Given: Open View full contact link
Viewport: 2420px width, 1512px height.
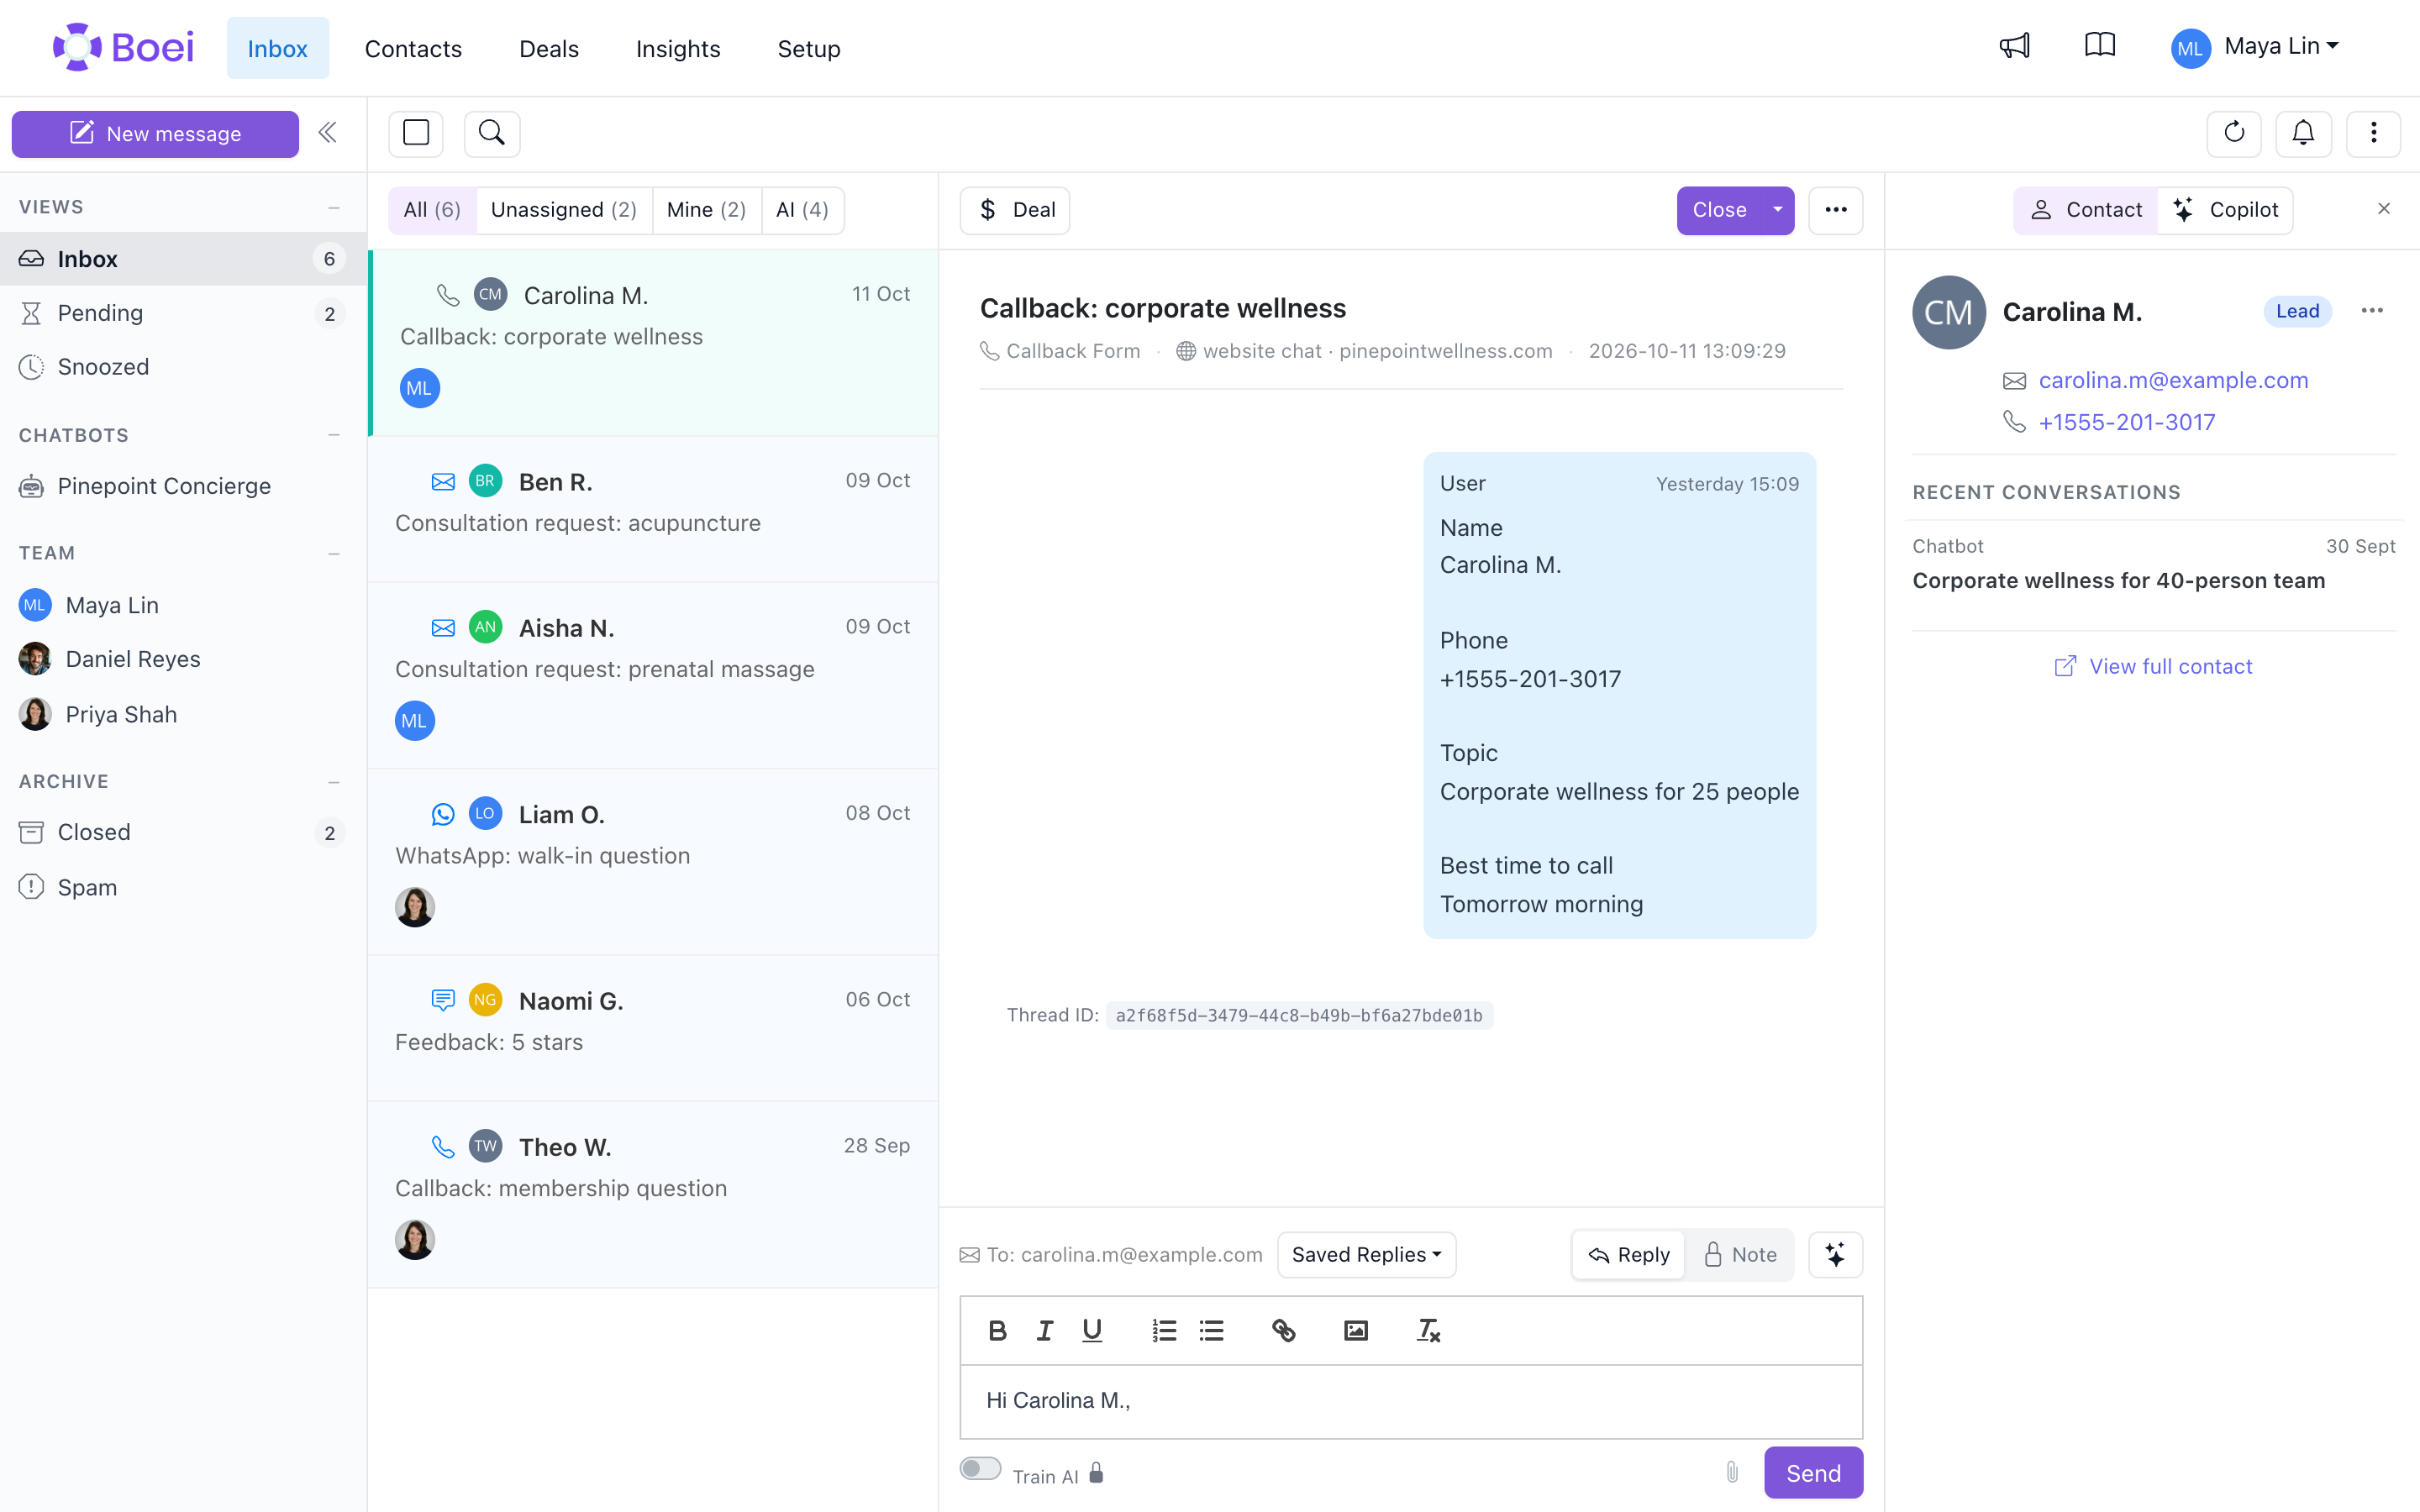Looking at the screenshot, I should pos(2153,666).
